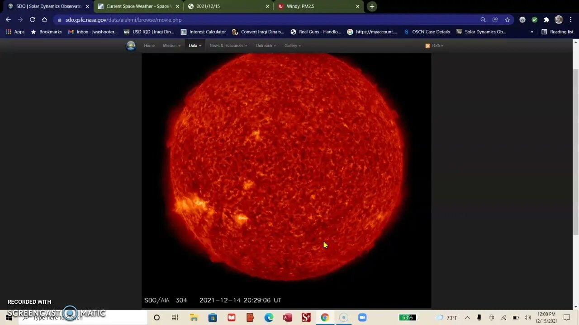This screenshot has width=579, height=325.
Task: Open the Chrome profile avatar
Action: pos(559,20)
